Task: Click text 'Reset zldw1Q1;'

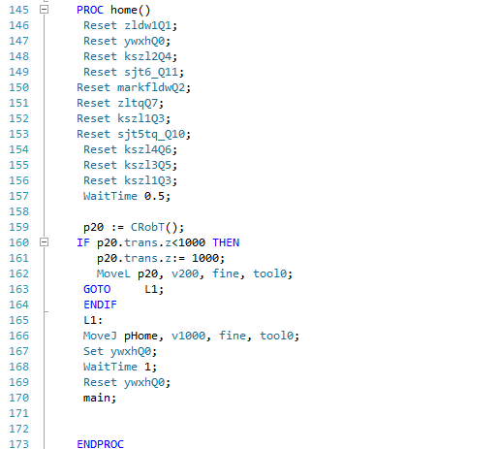Action: point(131,25)
